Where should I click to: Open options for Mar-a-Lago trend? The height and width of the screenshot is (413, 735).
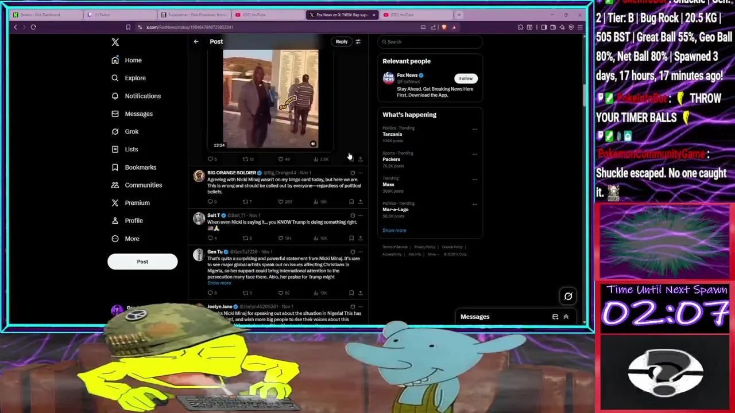click(x=475, y=204)
